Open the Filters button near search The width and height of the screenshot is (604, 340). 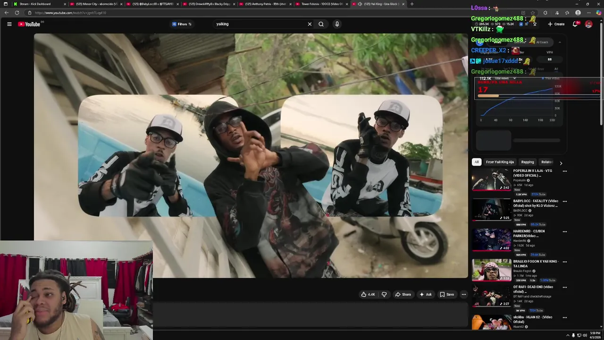182,24
